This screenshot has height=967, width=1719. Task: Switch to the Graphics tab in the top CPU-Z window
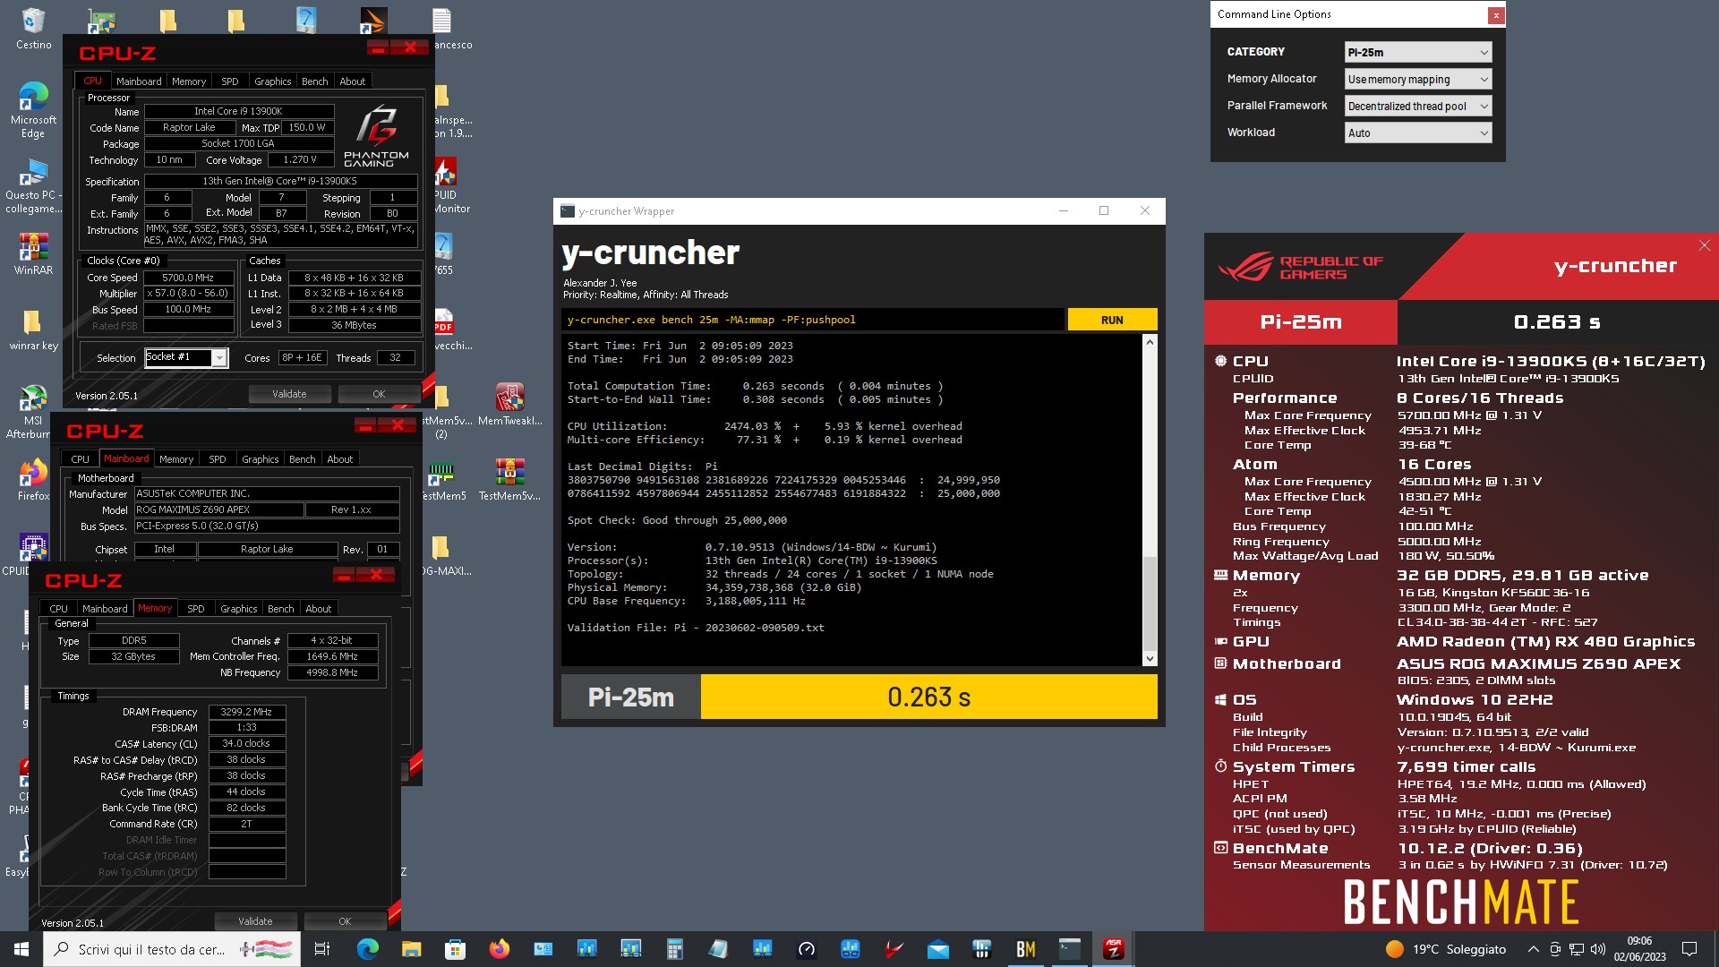tap(272, 81)
